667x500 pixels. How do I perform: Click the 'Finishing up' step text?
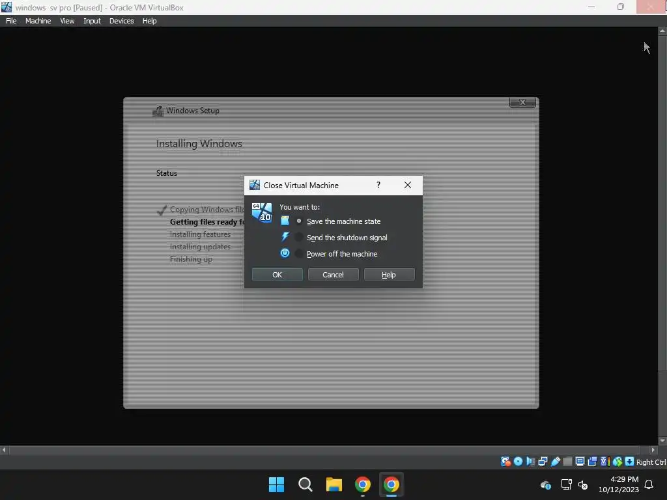(191, 259)
